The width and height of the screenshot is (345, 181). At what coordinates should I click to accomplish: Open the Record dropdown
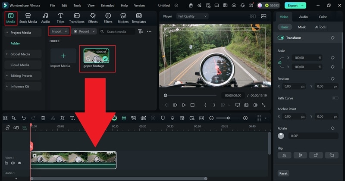tap(84, 31)
